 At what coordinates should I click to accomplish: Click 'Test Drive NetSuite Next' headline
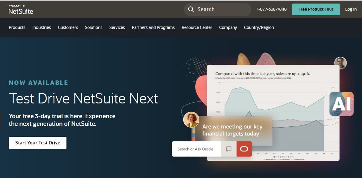pyautogui.click(x=84, y=98)
